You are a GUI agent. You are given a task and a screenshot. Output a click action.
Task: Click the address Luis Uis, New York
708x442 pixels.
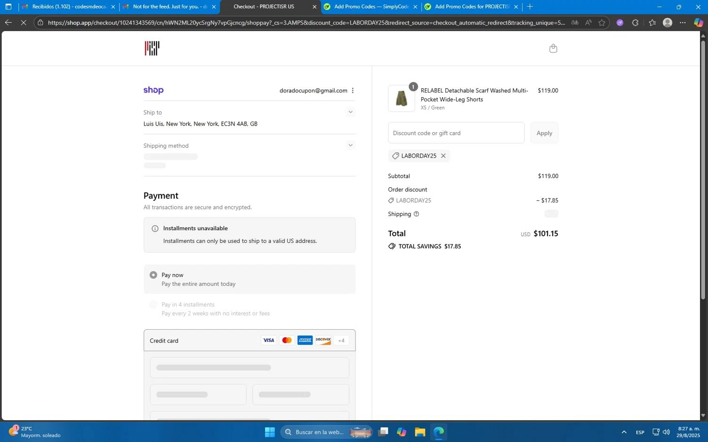click(x=201, y=124)
